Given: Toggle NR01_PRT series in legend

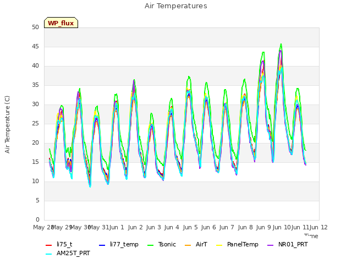Looking at the screenshot, I should [287, 244].
